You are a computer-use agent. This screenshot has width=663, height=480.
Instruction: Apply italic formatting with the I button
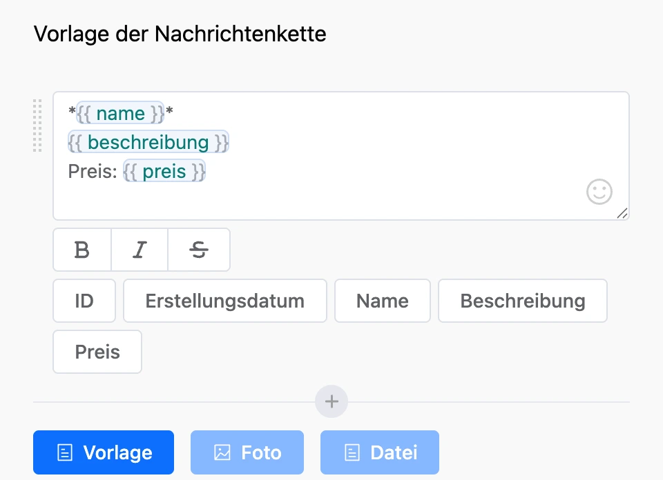(x=140, y=250)
